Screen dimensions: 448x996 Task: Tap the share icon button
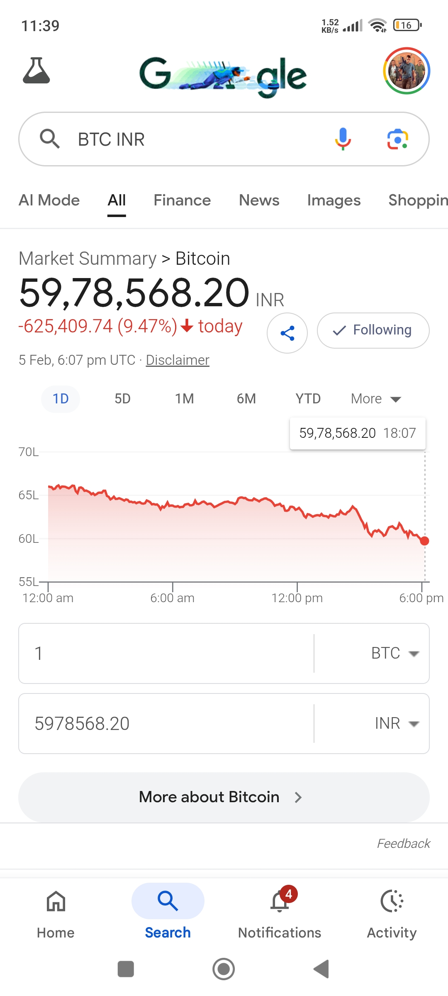287,333
